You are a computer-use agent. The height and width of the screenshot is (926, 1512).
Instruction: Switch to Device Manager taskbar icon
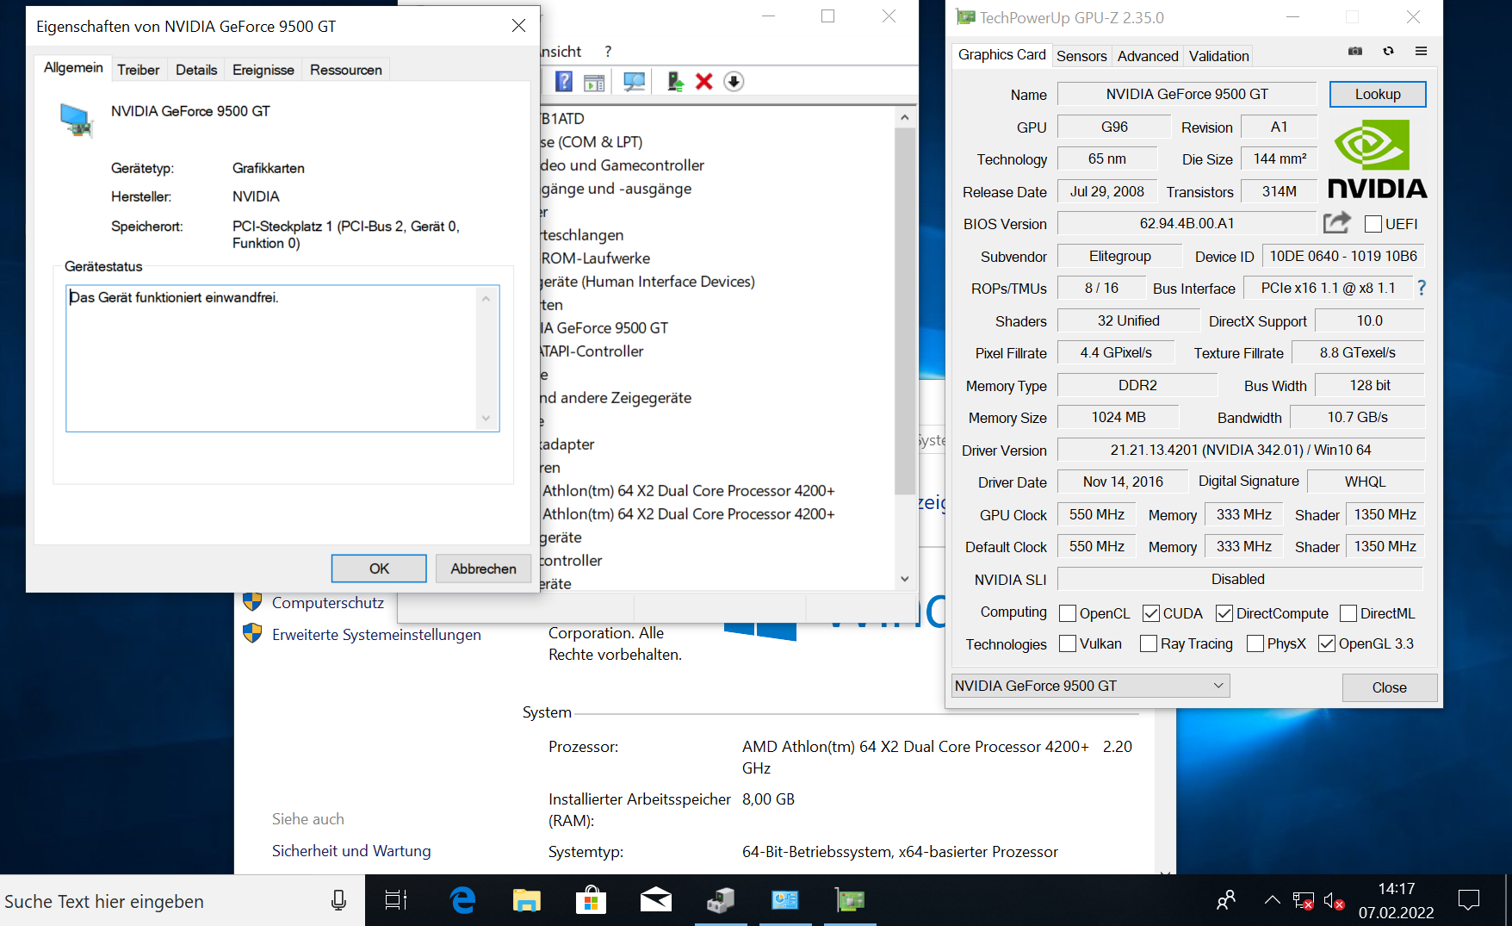(x=721, y=901)
